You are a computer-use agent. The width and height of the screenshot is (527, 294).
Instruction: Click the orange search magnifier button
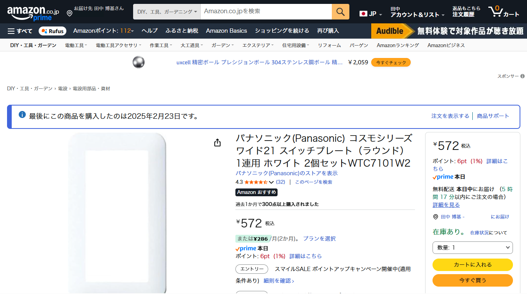340,12
